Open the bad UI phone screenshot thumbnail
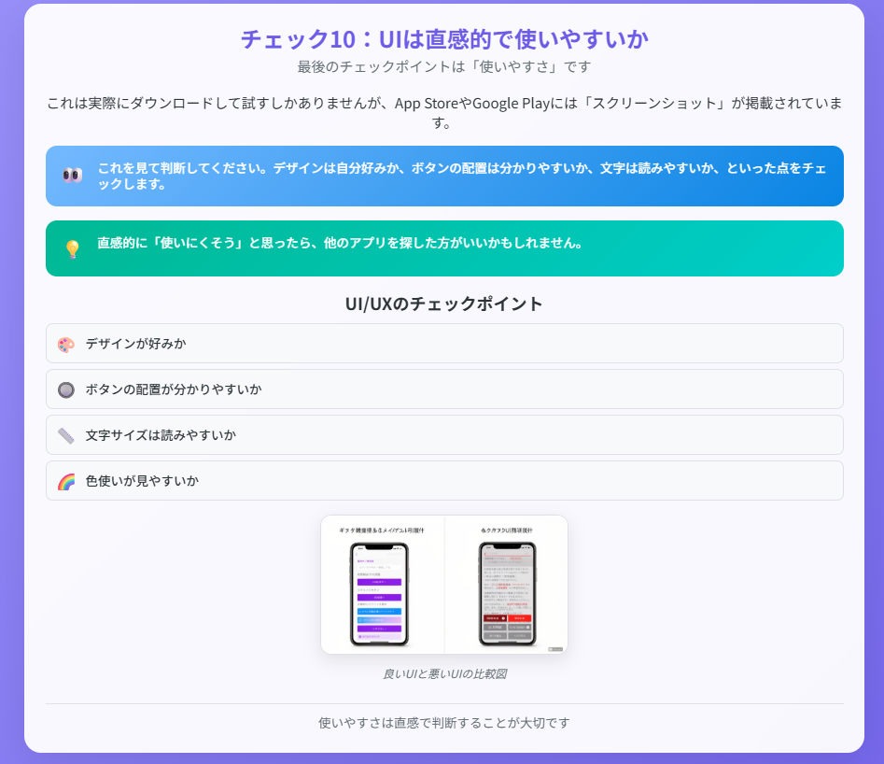 (x=507, y=591)
